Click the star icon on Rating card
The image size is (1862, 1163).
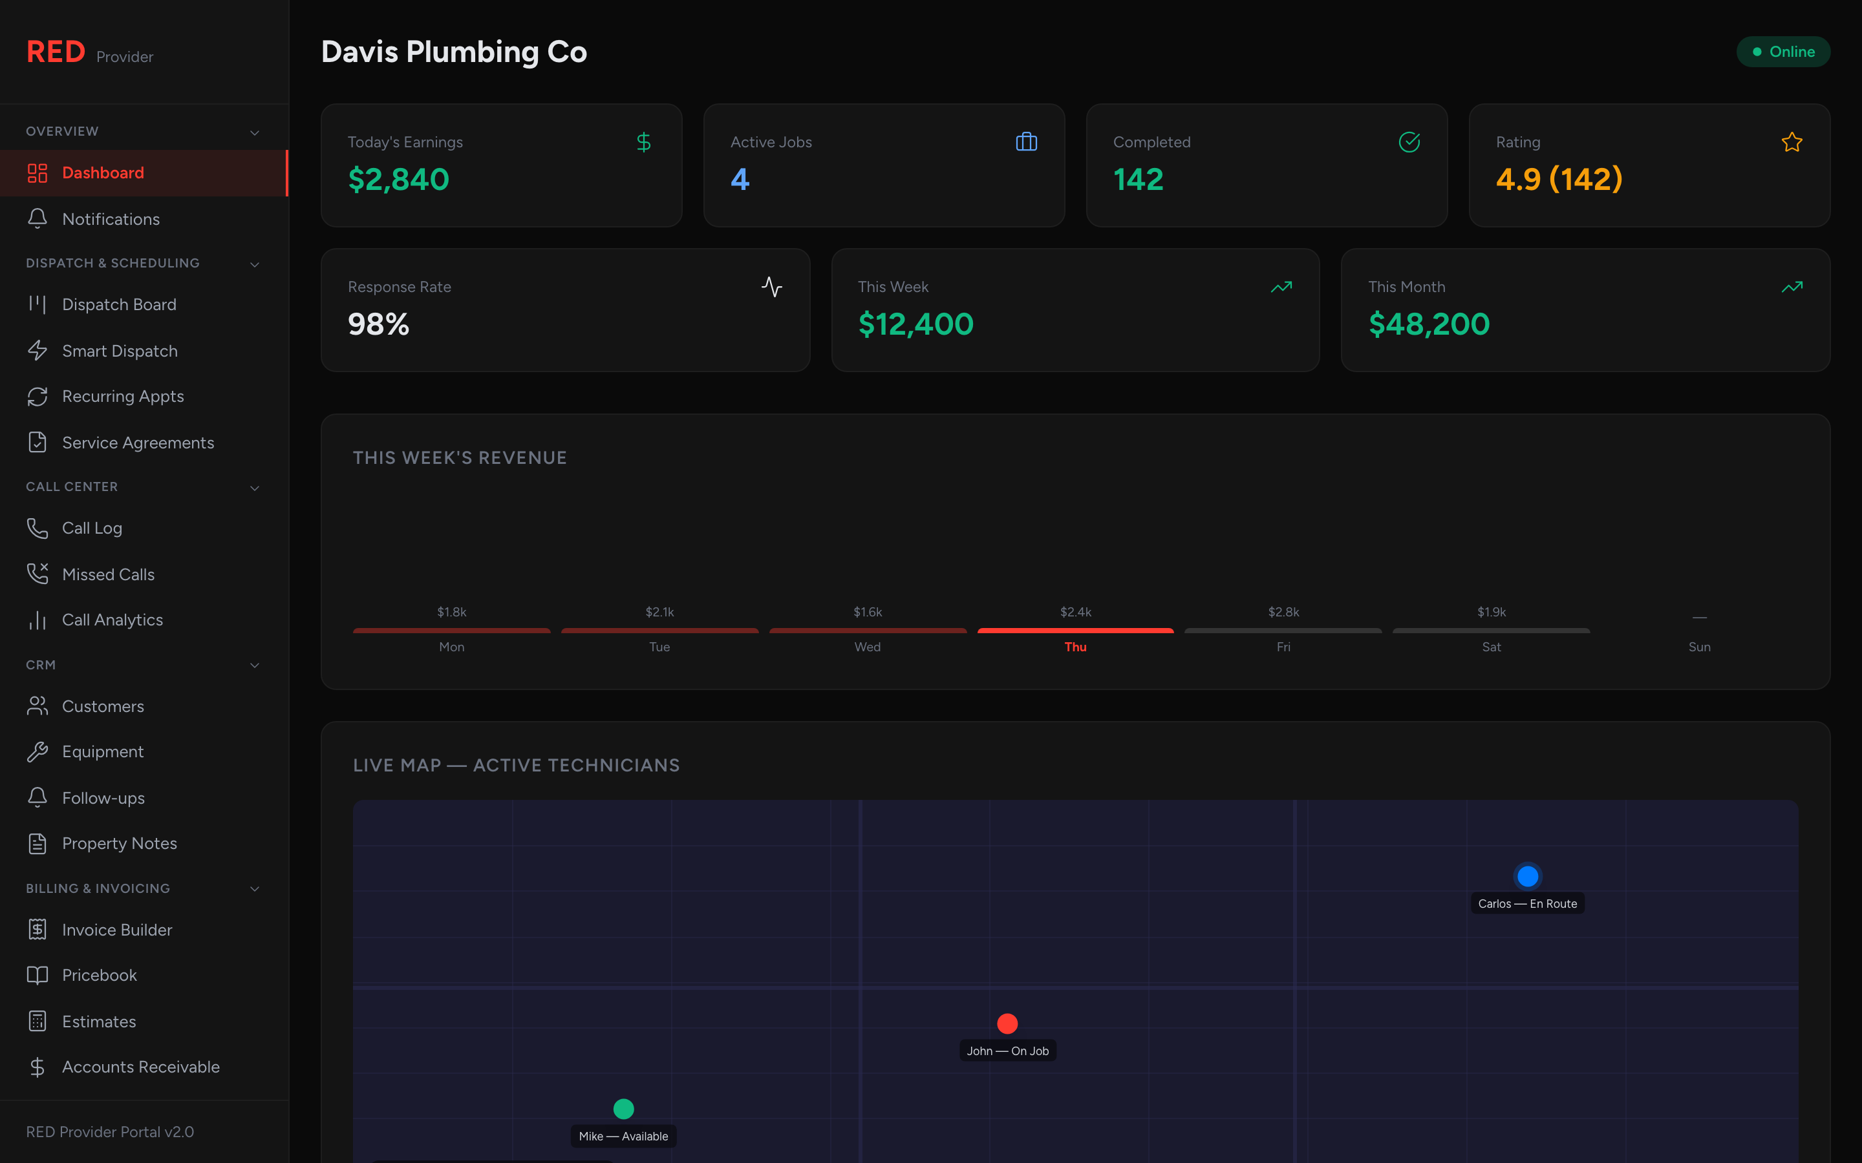point(1792,142)
